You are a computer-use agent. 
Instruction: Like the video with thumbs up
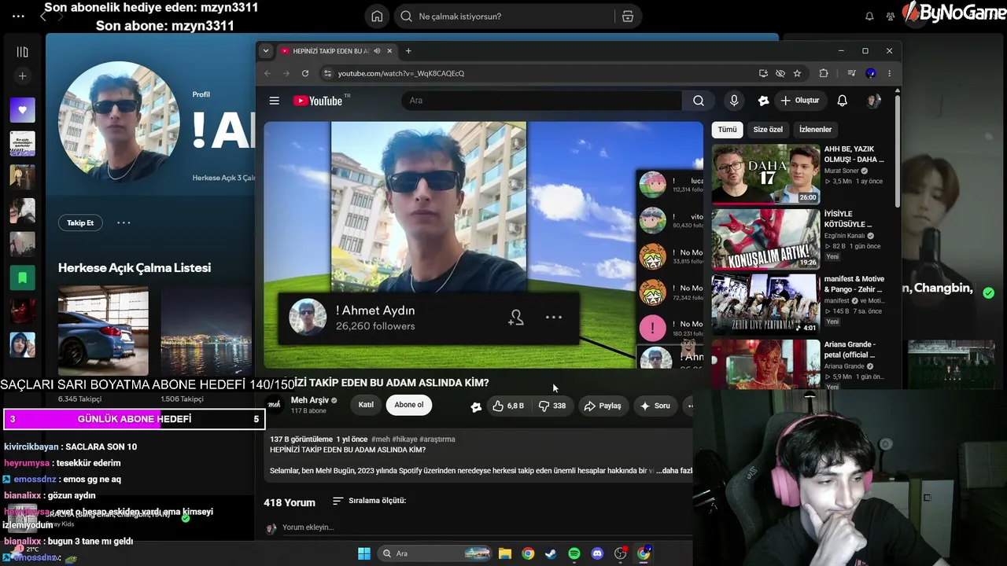[507, 406]
